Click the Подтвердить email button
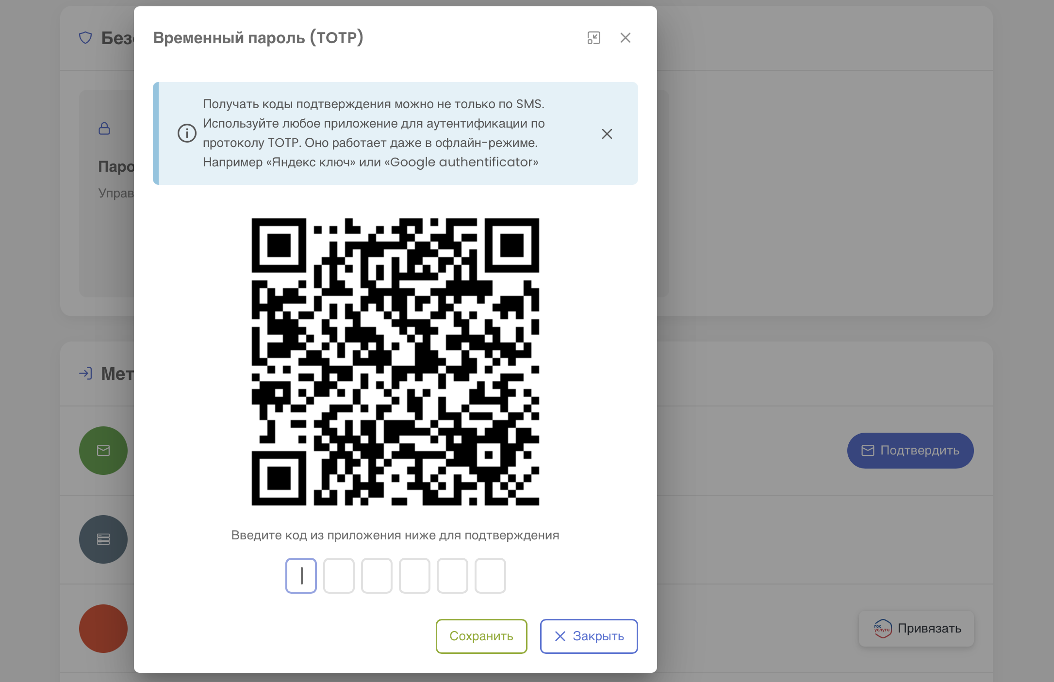This screenshot has width=1054, height=682. [x=910, y=451]
